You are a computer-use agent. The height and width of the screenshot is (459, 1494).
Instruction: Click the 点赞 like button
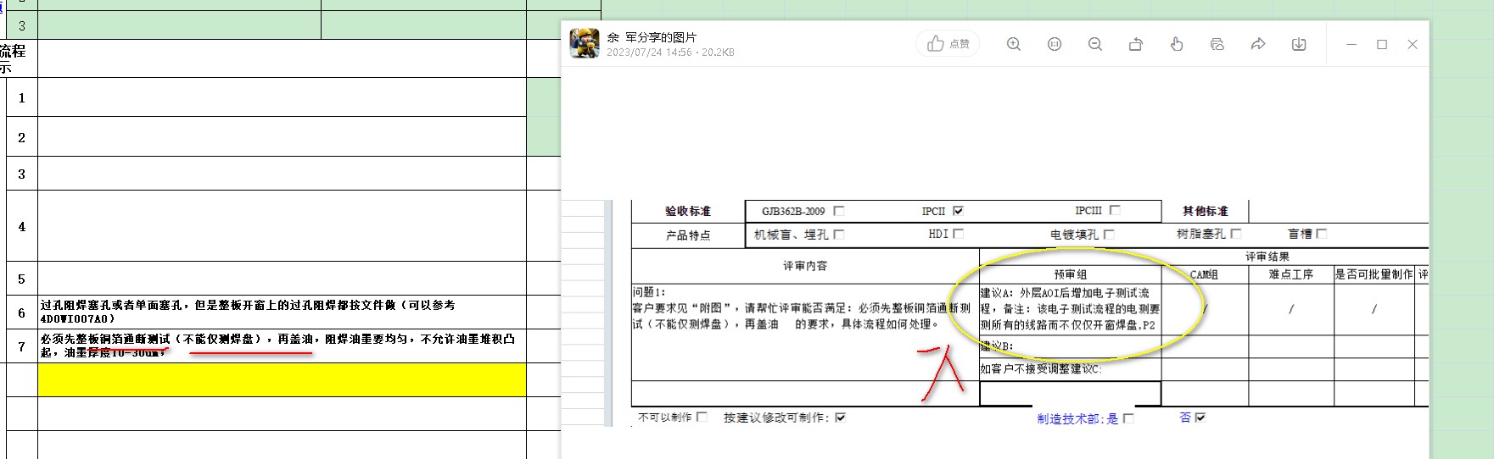(948, 44)
